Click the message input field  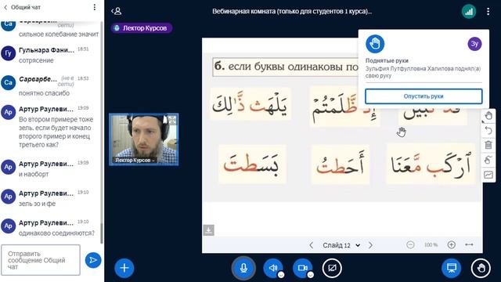tap(41, 260)
